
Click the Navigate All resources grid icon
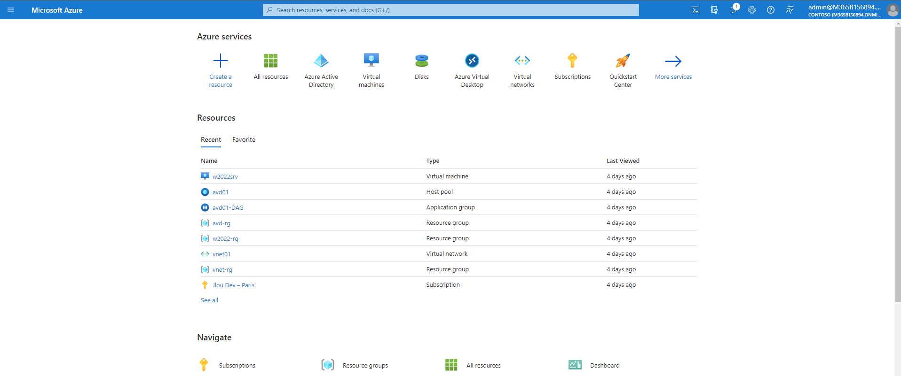tap(451, 365)
